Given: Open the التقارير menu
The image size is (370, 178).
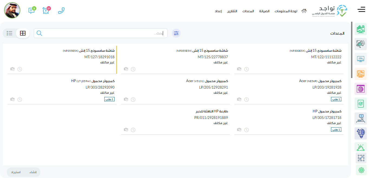Looking at the screenshot, I should pyautogui.click(x=232, y=11).
